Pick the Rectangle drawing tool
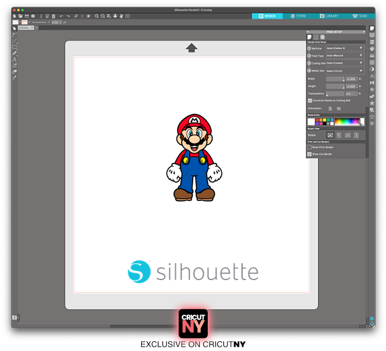Image resolution: width=386 pixels, height=351 pixels. (x=15, y=47)
